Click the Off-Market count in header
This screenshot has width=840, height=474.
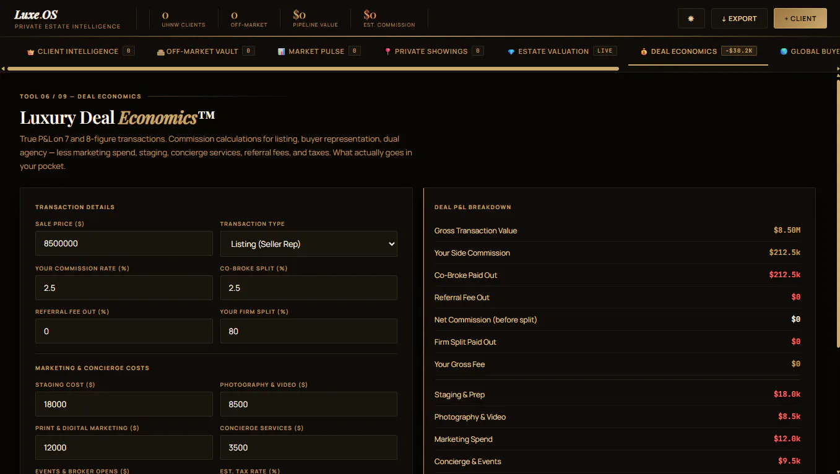click(x=249, y=19)
